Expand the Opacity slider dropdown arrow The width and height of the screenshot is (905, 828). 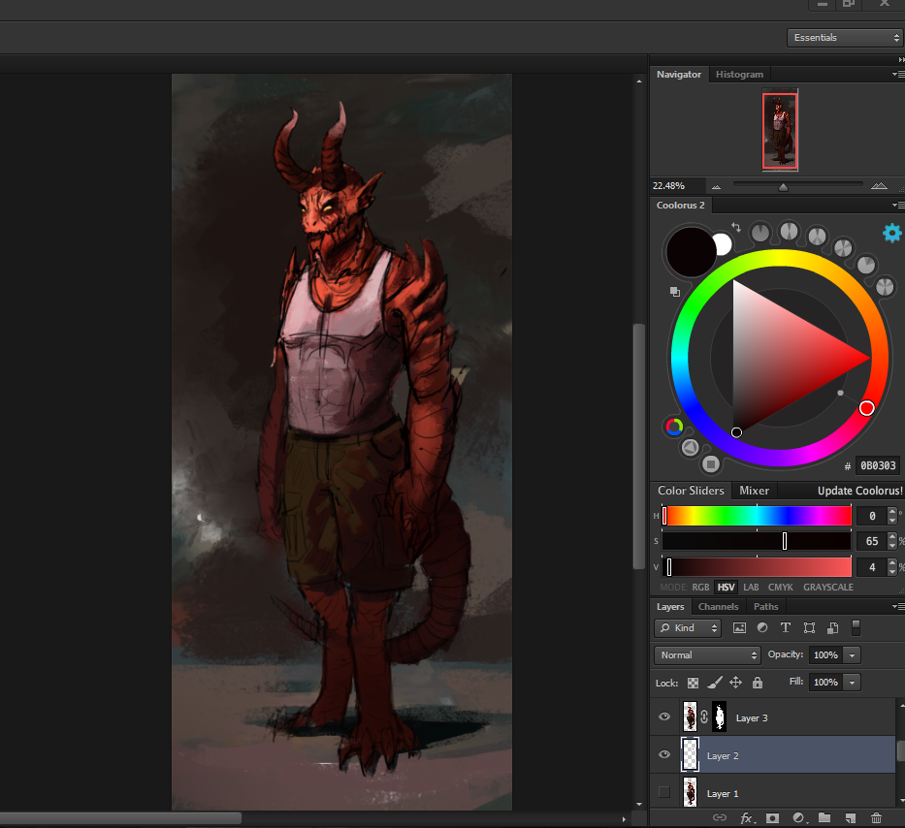852,655
